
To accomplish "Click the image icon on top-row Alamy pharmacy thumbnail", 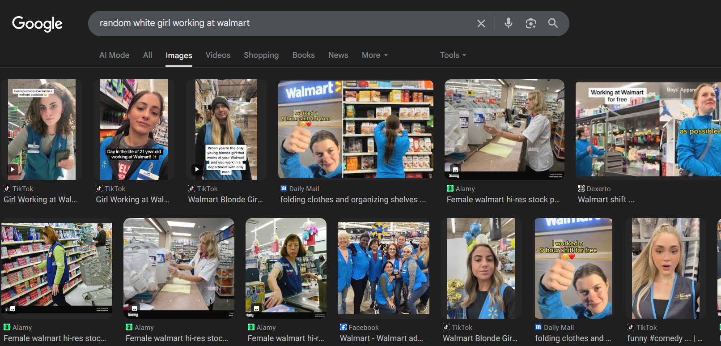I will coord(455,170).
